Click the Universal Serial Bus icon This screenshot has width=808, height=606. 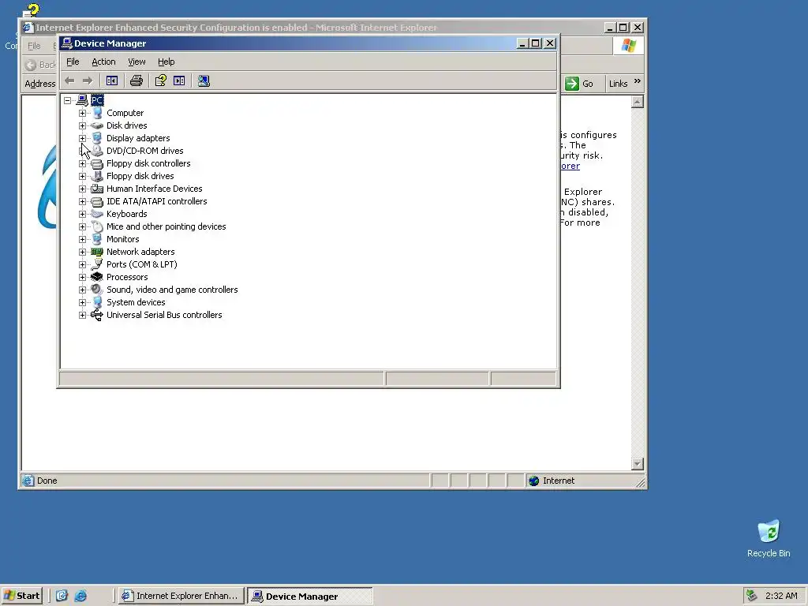(97, 315)
